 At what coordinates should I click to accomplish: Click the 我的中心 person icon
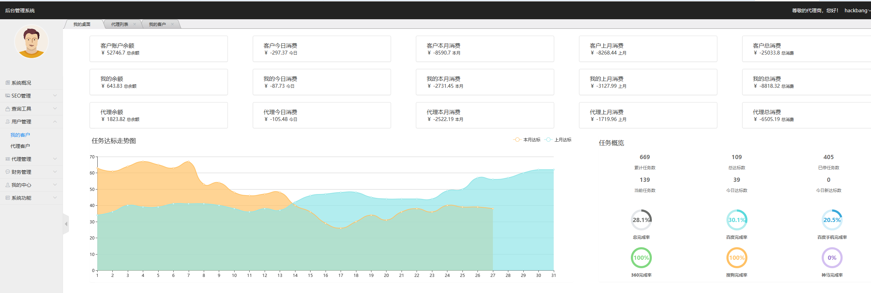click(8, 185)
